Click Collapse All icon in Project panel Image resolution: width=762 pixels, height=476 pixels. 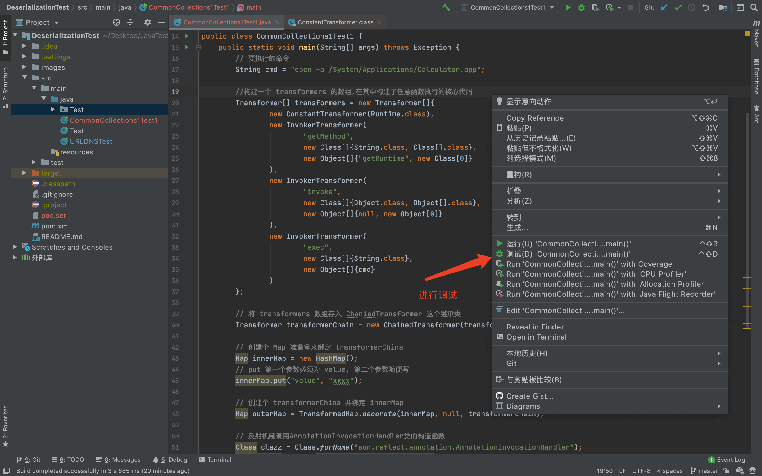(x=130, y=22)
